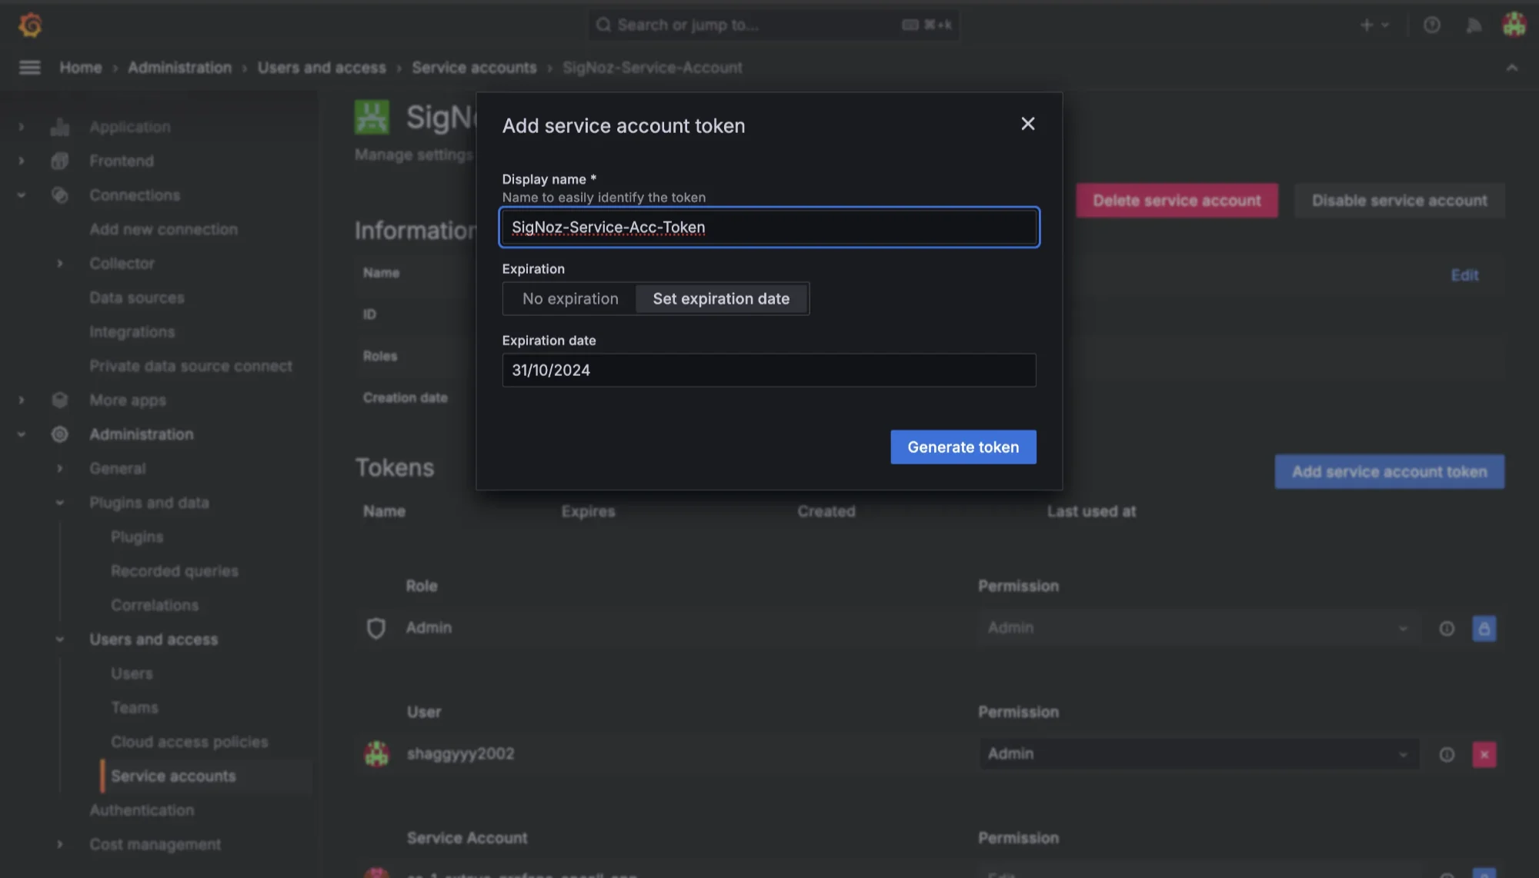Click the expiration date input field
Viewport: 1539px width, 878px height.
(x=769, y=370)
